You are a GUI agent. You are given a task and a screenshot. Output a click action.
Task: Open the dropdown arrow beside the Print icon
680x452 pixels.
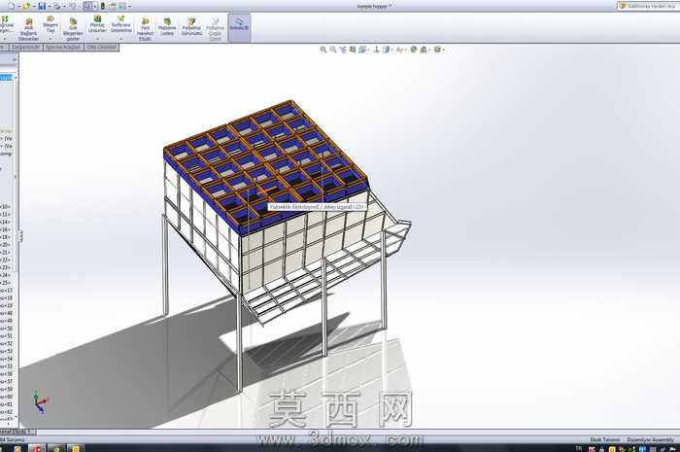(64, 7)
